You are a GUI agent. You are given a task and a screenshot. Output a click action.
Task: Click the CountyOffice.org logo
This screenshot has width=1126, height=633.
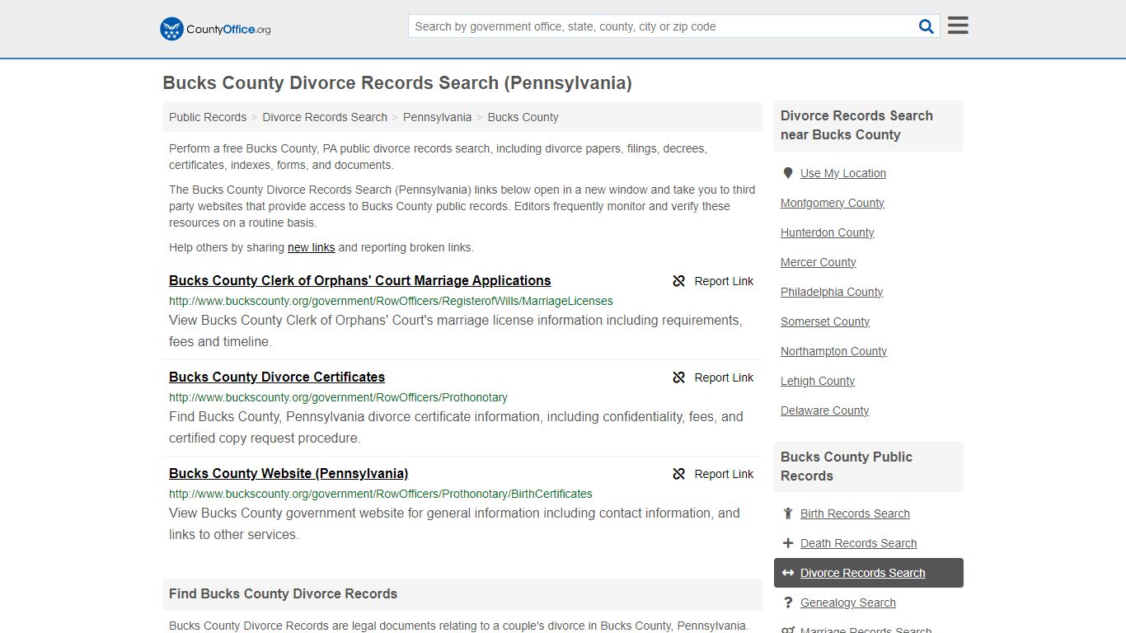[215, 29]
